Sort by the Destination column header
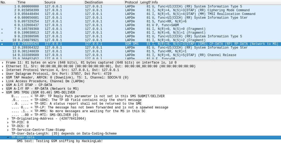This screenshot has height=145, width=281. pyautogui.click(x=104, y=2)
